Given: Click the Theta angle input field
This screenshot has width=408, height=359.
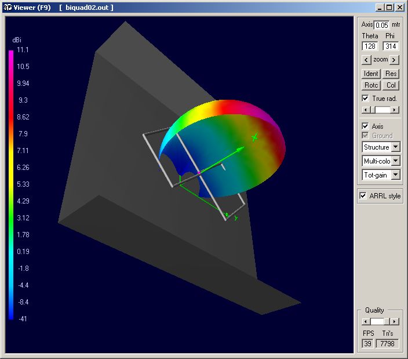Looking at the screenshot, I should pyautogui.click(x=370, y=46).
